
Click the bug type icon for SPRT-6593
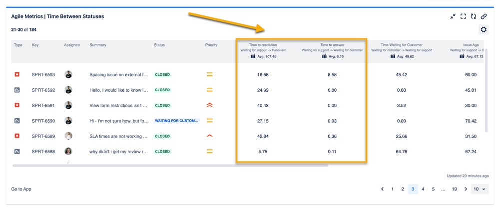(17, 75)
